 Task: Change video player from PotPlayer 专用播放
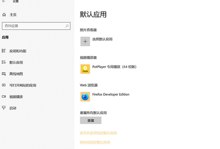point(114,67)
